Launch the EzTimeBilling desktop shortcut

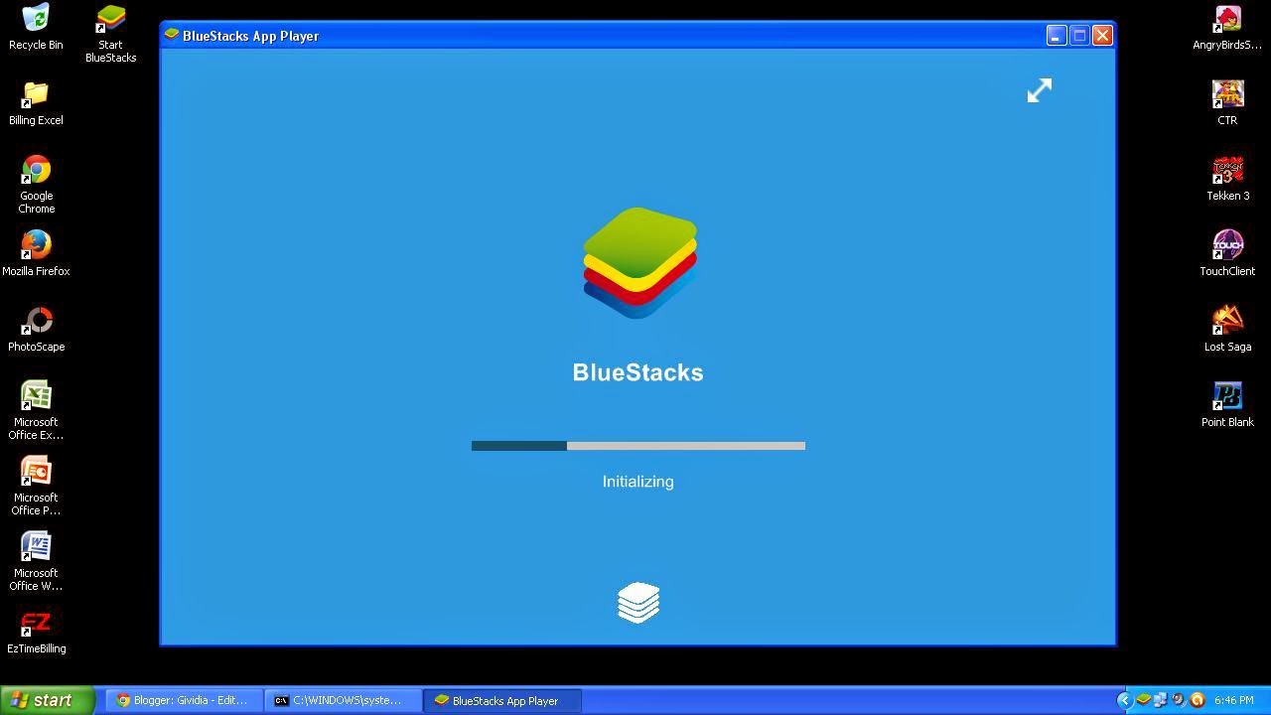pos(36,632)
